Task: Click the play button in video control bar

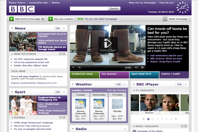Action: 73,67
